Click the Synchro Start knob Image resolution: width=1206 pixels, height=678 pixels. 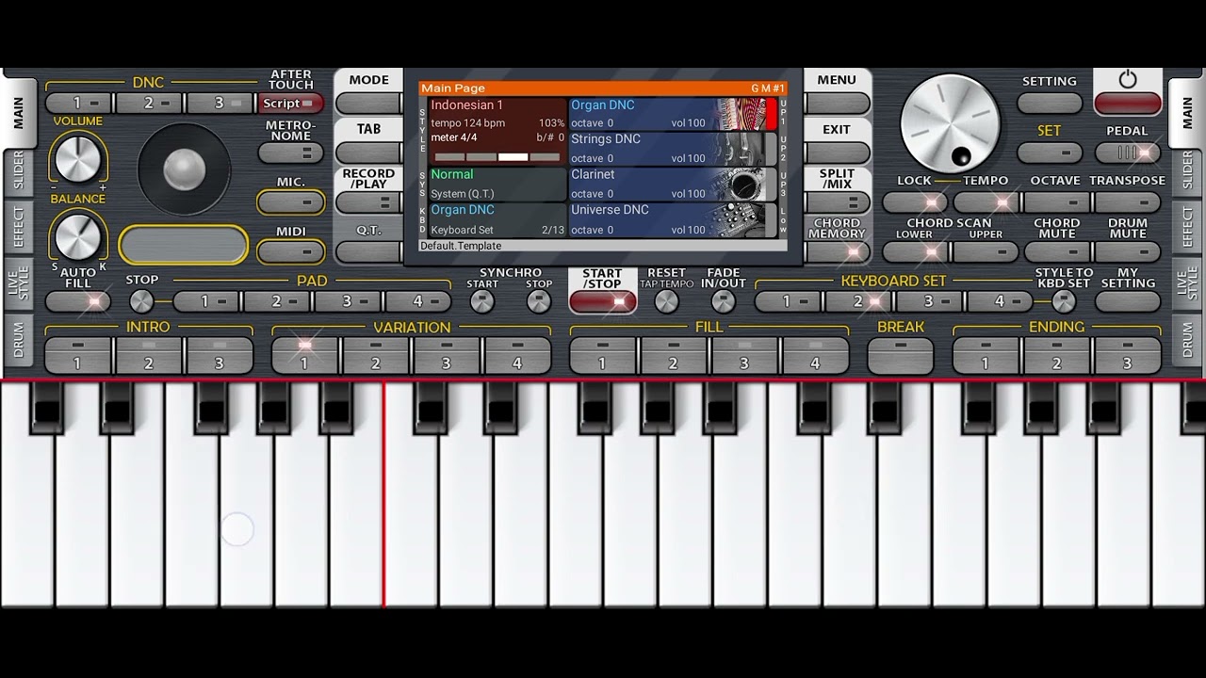pyautogui.click(x=481, y=301)
